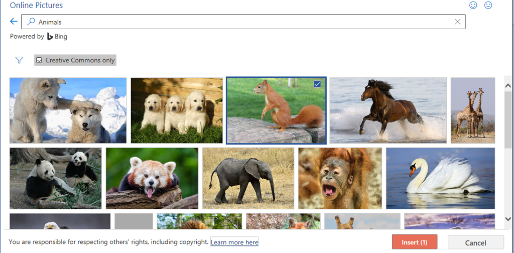514x253 pixels.
Task: Select the fox thumbnail in bottom row
Action: [x=283, y=221]
